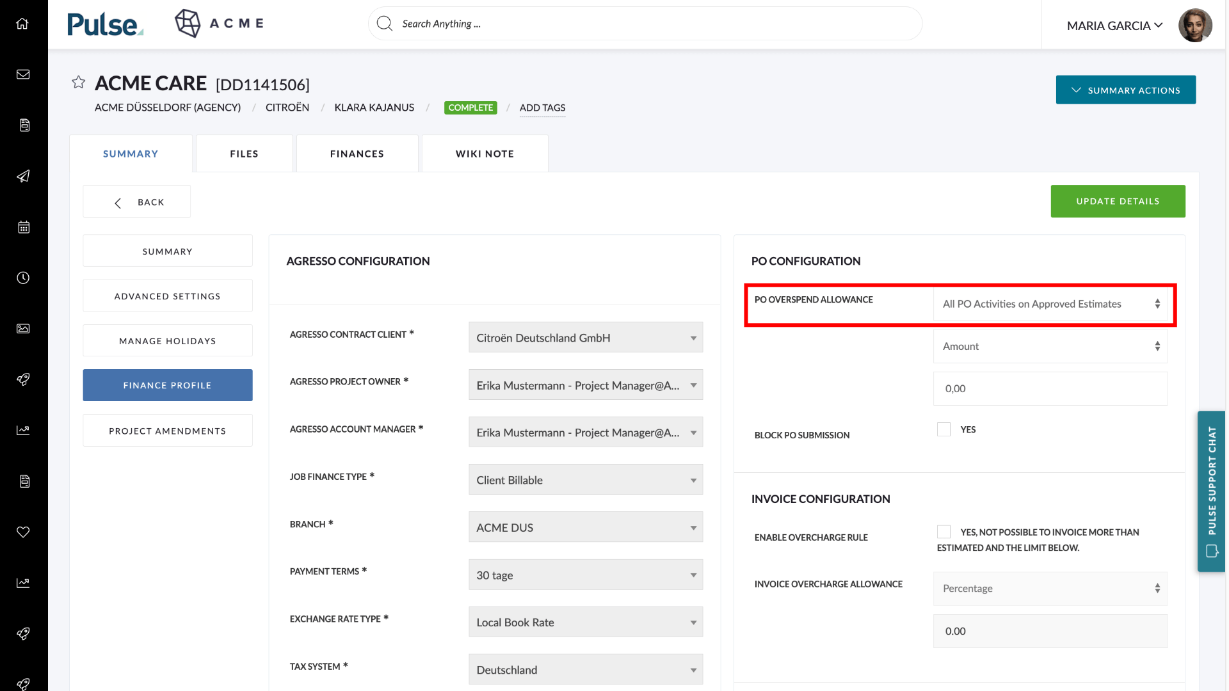Screen dimensions: 1229x691
Task: Switch to the Files tab
Action: (x=245, y=154)
